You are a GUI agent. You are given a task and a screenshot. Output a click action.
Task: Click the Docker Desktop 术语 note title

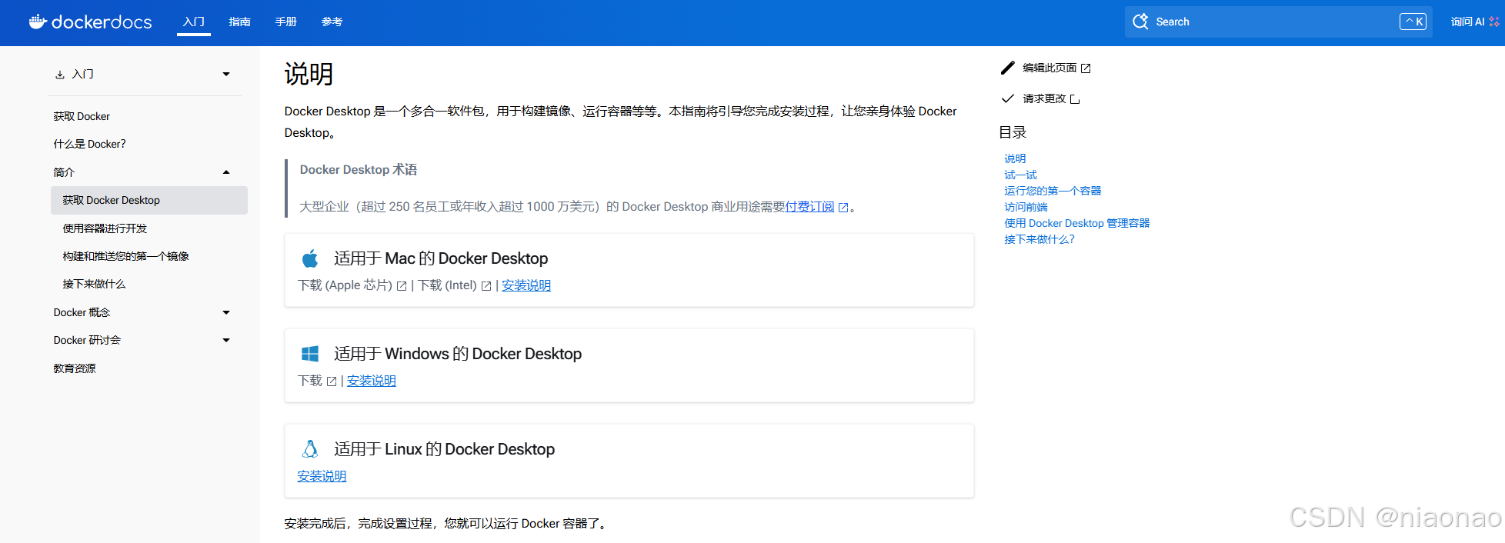359,170
